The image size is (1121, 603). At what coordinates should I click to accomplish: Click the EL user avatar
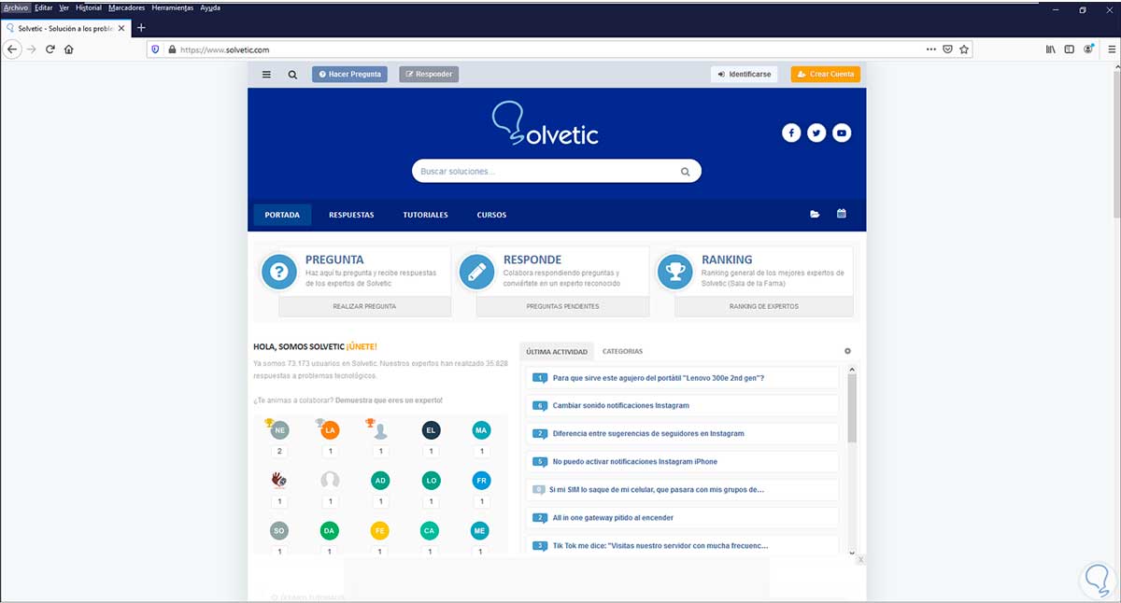point(431,430)
